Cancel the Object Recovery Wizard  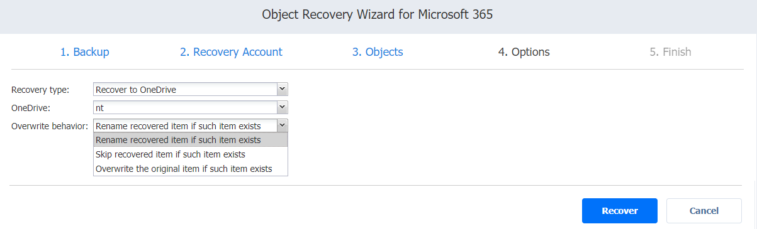pos(704,211)
